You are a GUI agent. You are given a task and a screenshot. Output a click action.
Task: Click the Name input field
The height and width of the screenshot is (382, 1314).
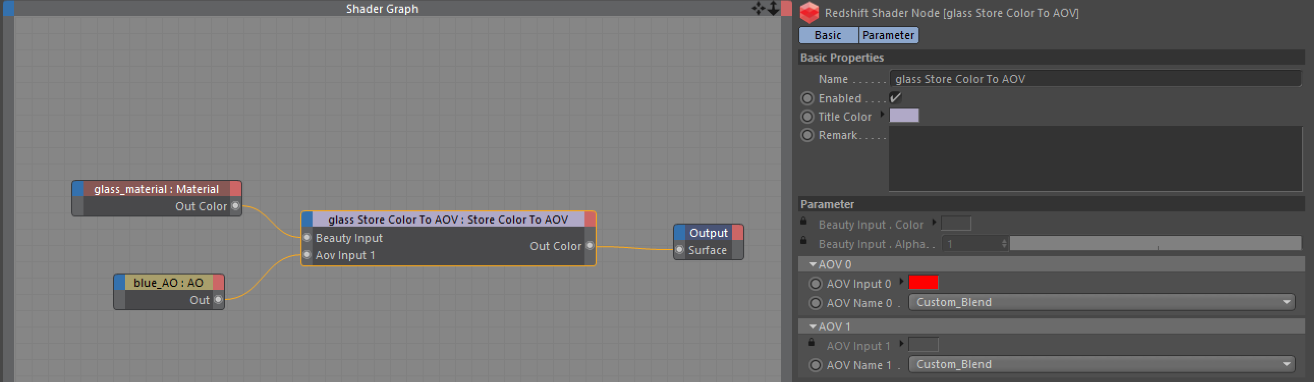coord(1096,78)
